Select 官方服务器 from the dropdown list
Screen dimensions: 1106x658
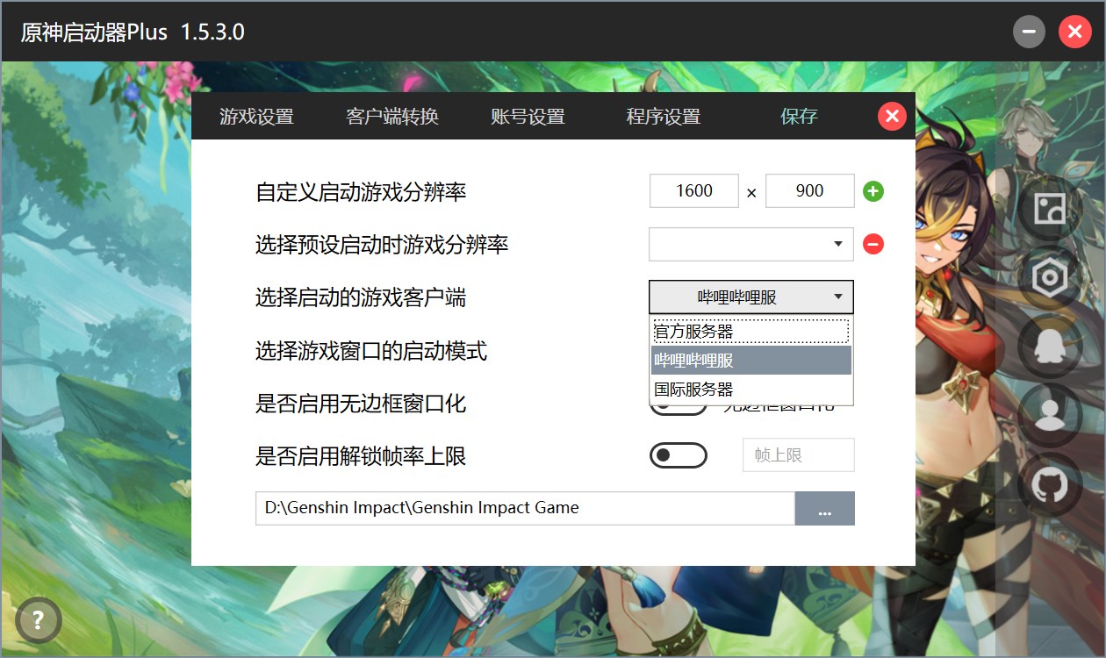(751, 332)
